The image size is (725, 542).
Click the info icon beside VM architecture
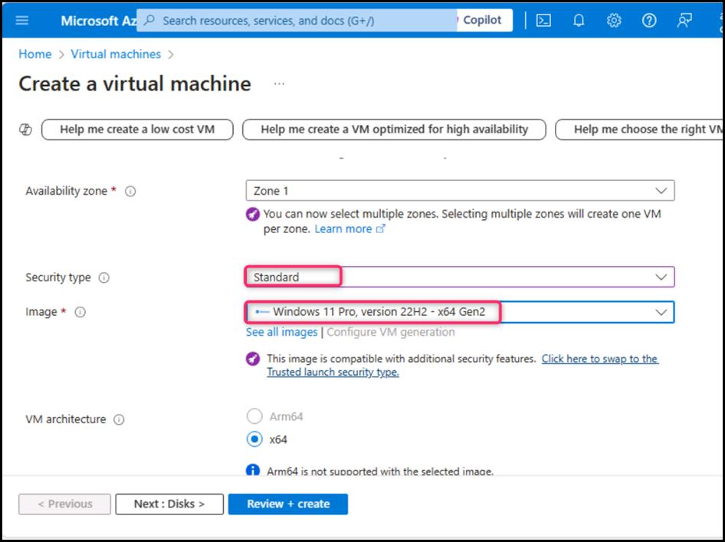120,419
